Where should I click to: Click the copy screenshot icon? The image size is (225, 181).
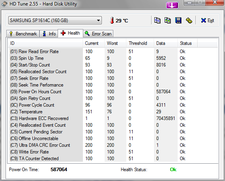tap(168, 20)
